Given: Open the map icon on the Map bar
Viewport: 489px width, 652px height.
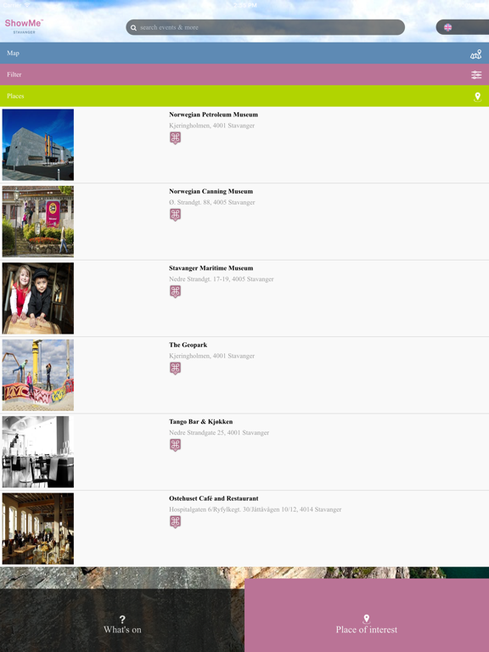Looking at the screenshot, I should pos(475,54).
